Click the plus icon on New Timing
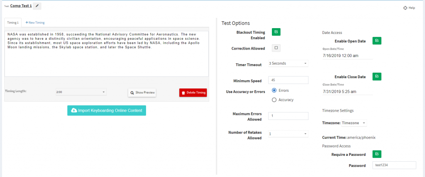 [27, 22]
